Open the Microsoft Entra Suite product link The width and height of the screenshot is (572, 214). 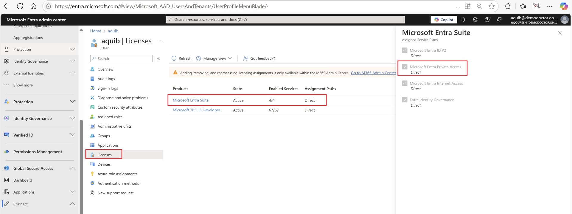click(x=191, y=100)
